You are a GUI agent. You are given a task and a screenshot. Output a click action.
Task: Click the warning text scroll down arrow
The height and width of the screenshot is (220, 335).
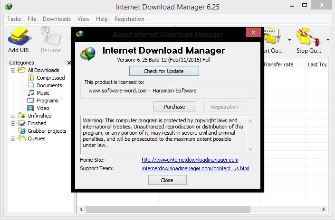250,149
